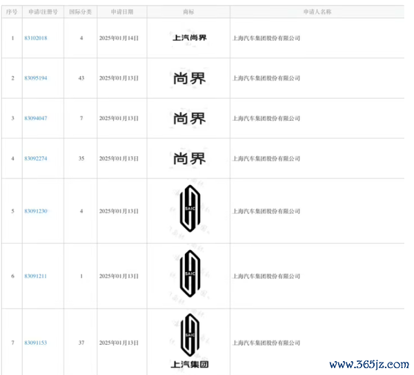The image size is (414, 375).
Task: Click the applicant name in row 7
Action: pos(266,343)
